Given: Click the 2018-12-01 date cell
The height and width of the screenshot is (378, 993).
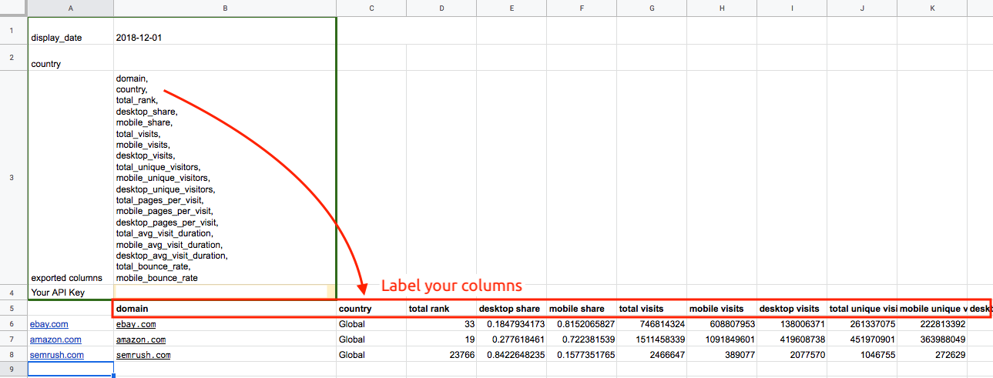Looking at the screenshot, I should (x=225, y=31).
